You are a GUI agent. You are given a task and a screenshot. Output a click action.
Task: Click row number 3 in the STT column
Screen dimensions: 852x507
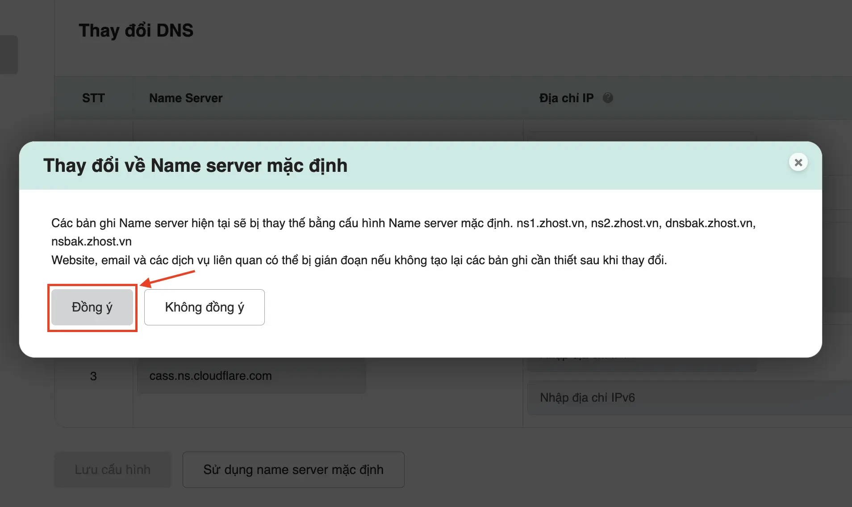click(93, 376)
